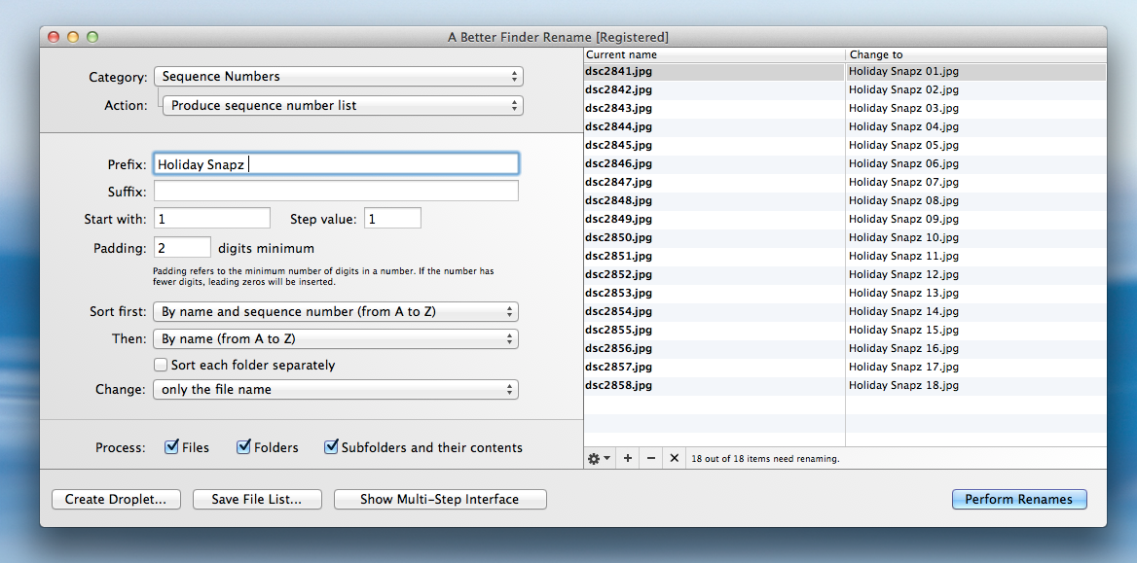Click the Change to column header
Screen dimensions: 1137x563
pyautogui.click(x=976, y=54)
